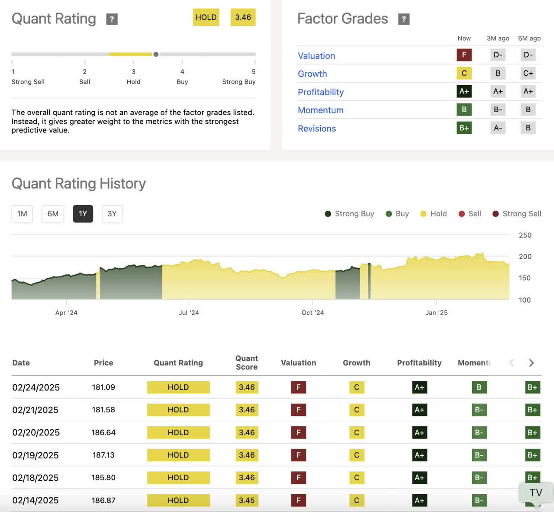Click the price 186.87

coord(103,500)
